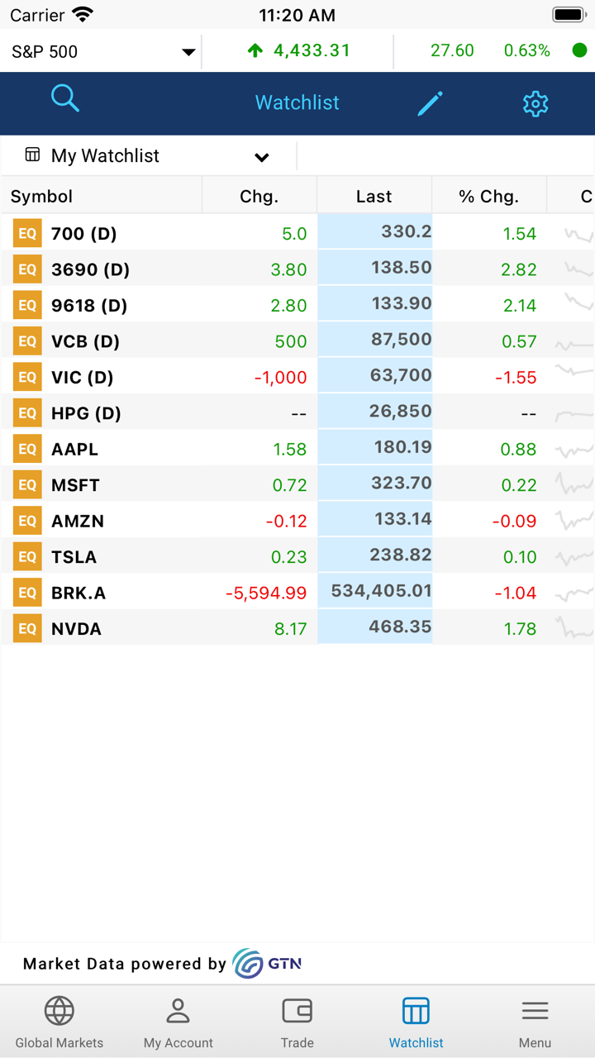Tap the pencil edit watchlist icon
The width and height of the screenshot is (595, 1058).
(430, 103)
